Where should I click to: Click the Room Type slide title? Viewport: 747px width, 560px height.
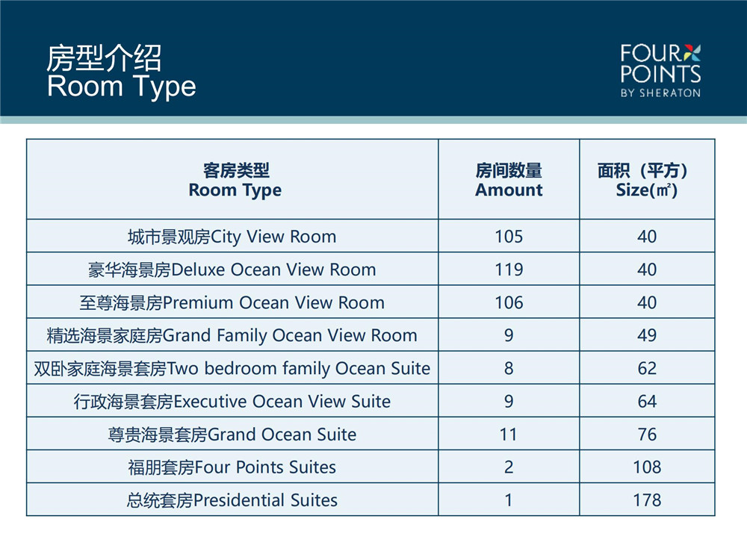pos(121,72)
